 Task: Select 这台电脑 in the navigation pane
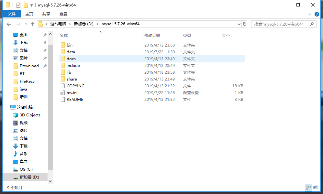click(25, 107)
